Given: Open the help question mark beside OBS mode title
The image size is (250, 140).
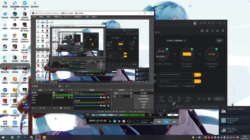Looking at the screenshot, I should 185,40.
